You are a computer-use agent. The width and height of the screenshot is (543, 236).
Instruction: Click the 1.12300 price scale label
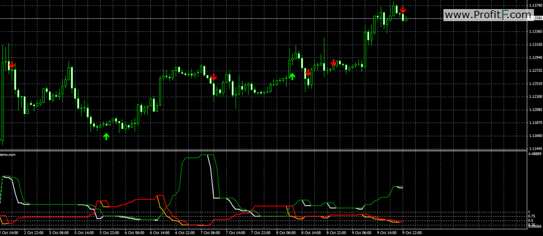(535, 97)
